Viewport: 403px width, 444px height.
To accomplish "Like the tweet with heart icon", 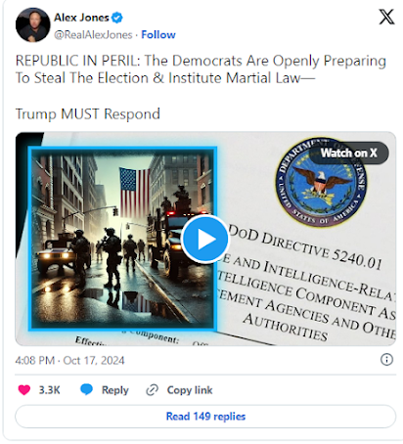I will (24, 390).
